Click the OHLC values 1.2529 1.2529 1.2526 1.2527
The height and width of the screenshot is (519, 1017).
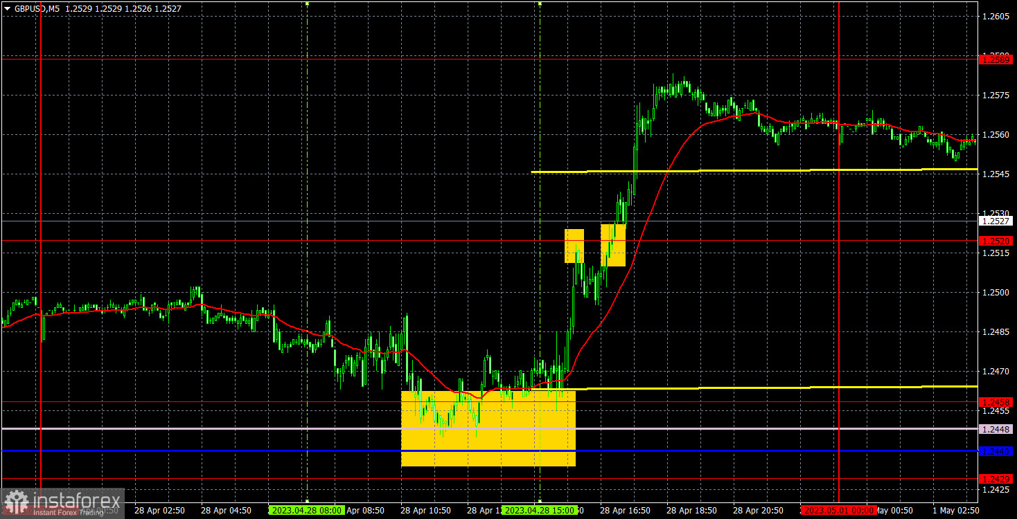124,8
